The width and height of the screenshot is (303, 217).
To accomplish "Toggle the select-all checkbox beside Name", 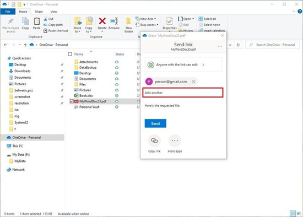I will (x=70, y=54).
